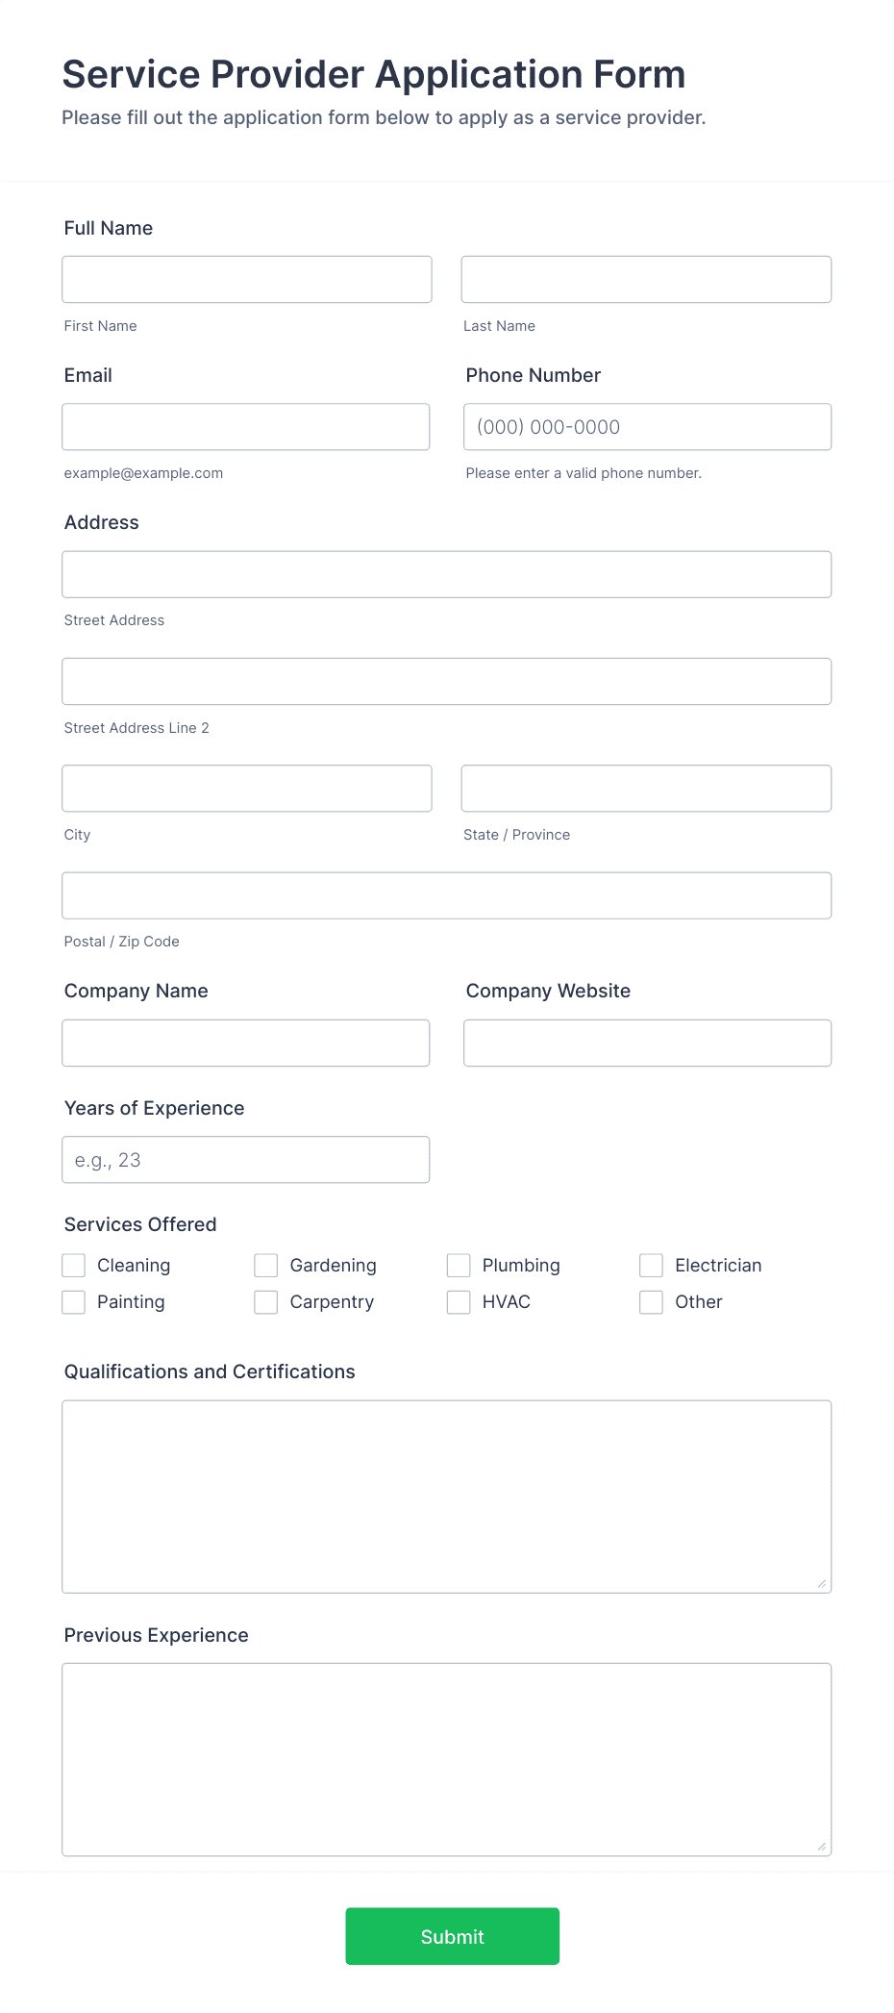894x2013 pixels.
Task: Enable the HVAC service checkbox
Action: (458, 1301)
